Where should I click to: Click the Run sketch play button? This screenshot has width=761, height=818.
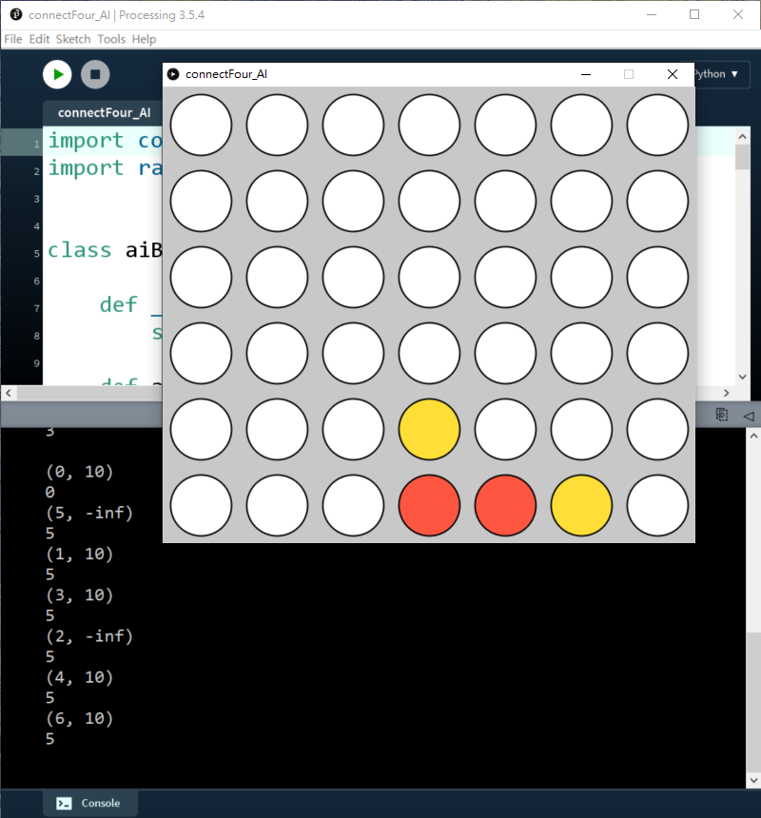(57, 74)
